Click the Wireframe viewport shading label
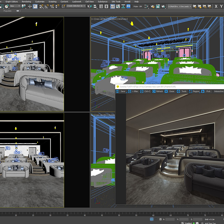Image resolution: width=224 pixels, height=224 pixels. click(122, 19)
